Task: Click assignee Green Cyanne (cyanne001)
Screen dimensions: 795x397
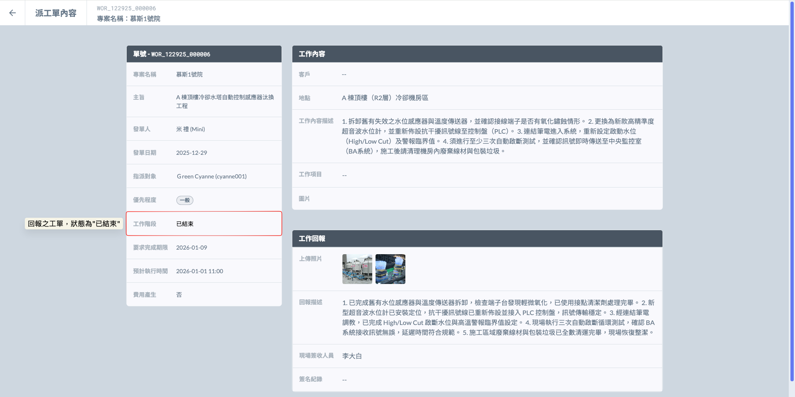Action: coord(212,176)
